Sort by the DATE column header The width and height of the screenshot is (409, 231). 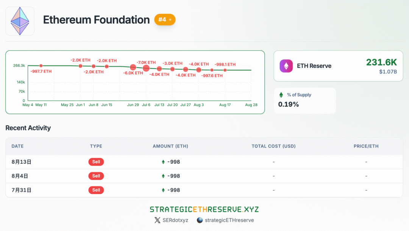point(17,146)
